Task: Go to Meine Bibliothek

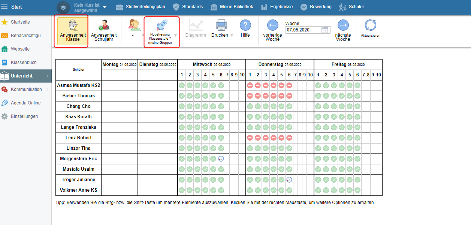Action: point(232,7)
